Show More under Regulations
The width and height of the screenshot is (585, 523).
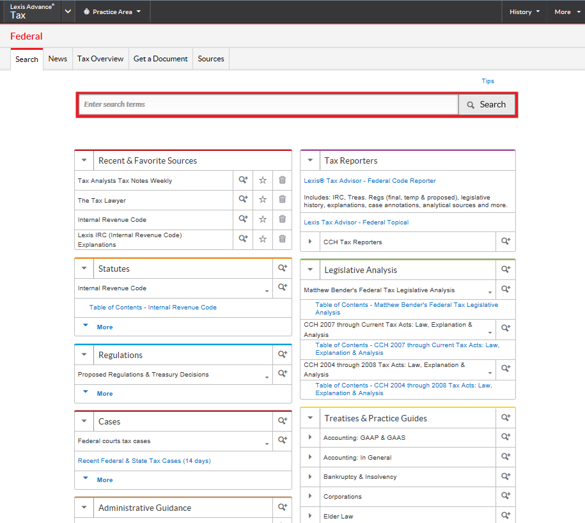[105, 393]
